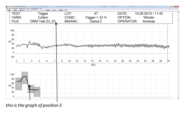
Task: Open the EDIT menu
Action: coord(5,8)
